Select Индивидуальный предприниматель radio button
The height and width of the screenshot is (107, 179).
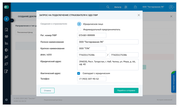79,30
